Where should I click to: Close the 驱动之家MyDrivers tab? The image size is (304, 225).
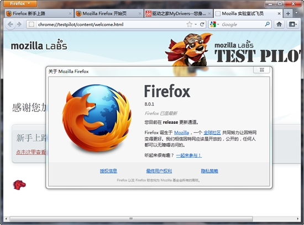tap(209, 14)
